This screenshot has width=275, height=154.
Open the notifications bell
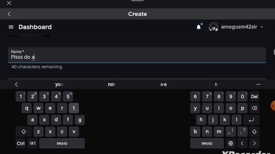pos(199,27)
